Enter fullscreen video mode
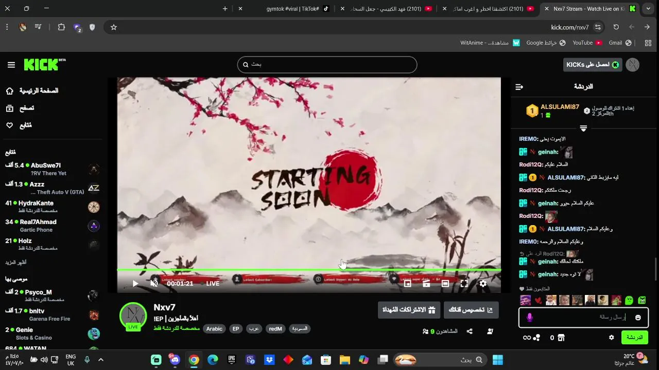Screen dimensions: 659x370 pos(464,284)
